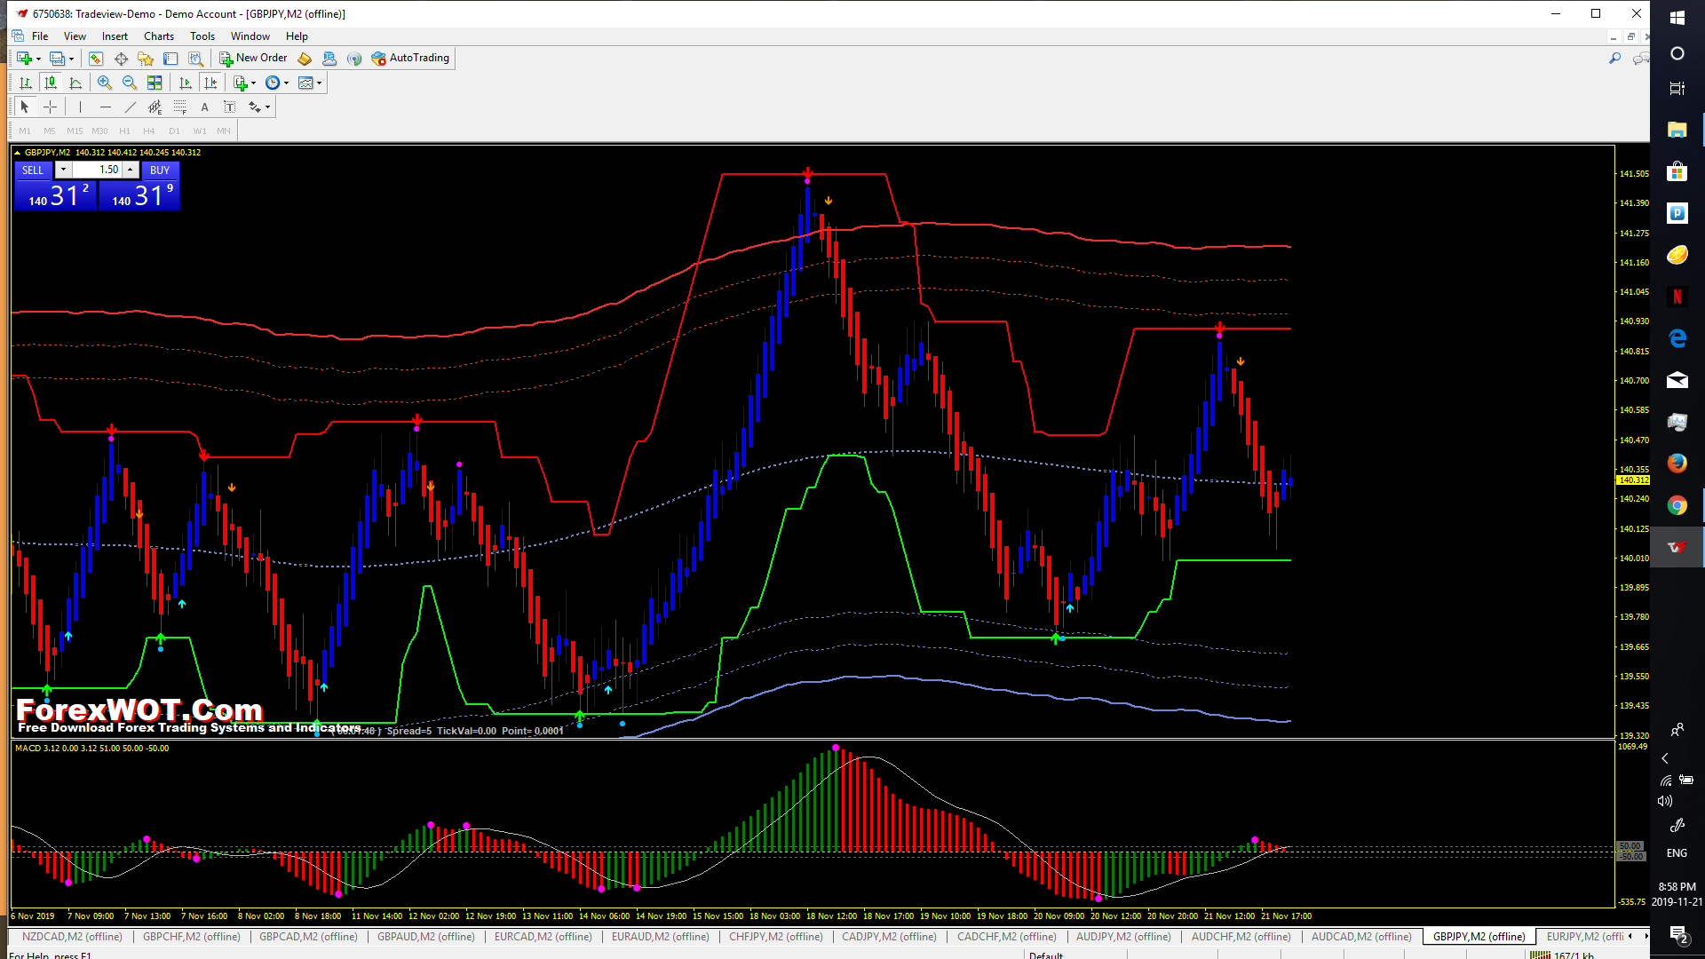Expand the periodicity clock dropdown
The height and width of the screenshot is (959, 1705).
286,83
